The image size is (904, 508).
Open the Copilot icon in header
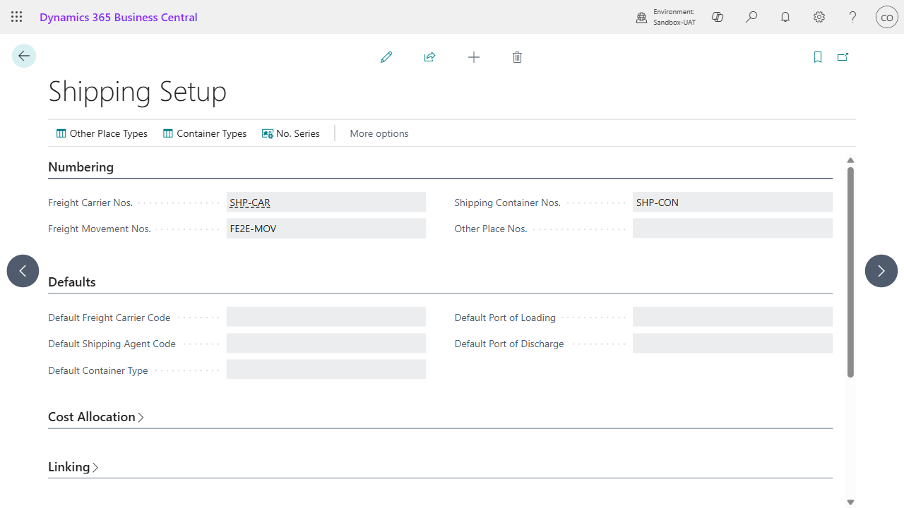tap(718, 17)
